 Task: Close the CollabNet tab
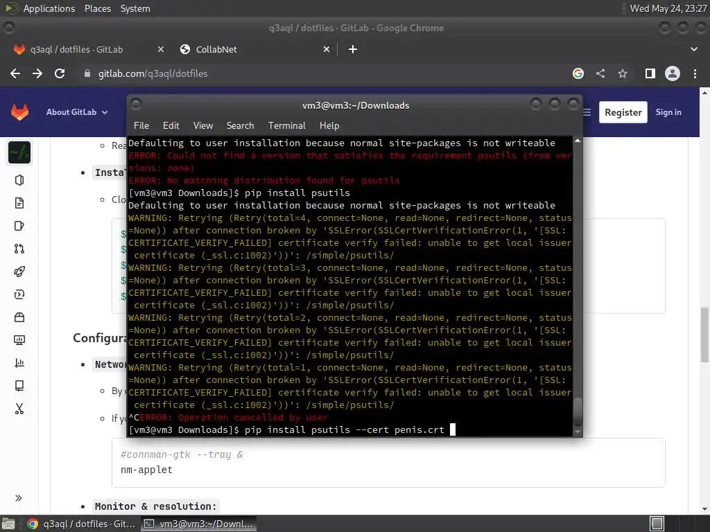pyautogui.click(x=327, y=49)
